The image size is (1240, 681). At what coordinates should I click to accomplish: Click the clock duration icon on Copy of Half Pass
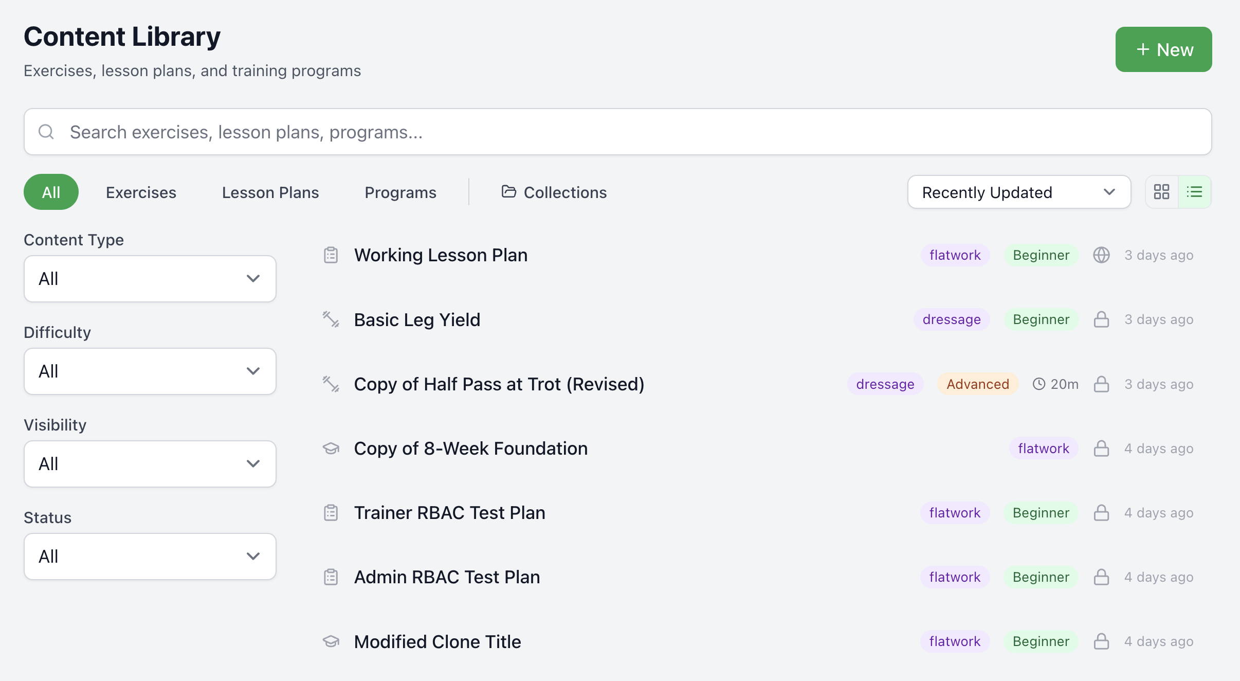tap(1039, 384)
